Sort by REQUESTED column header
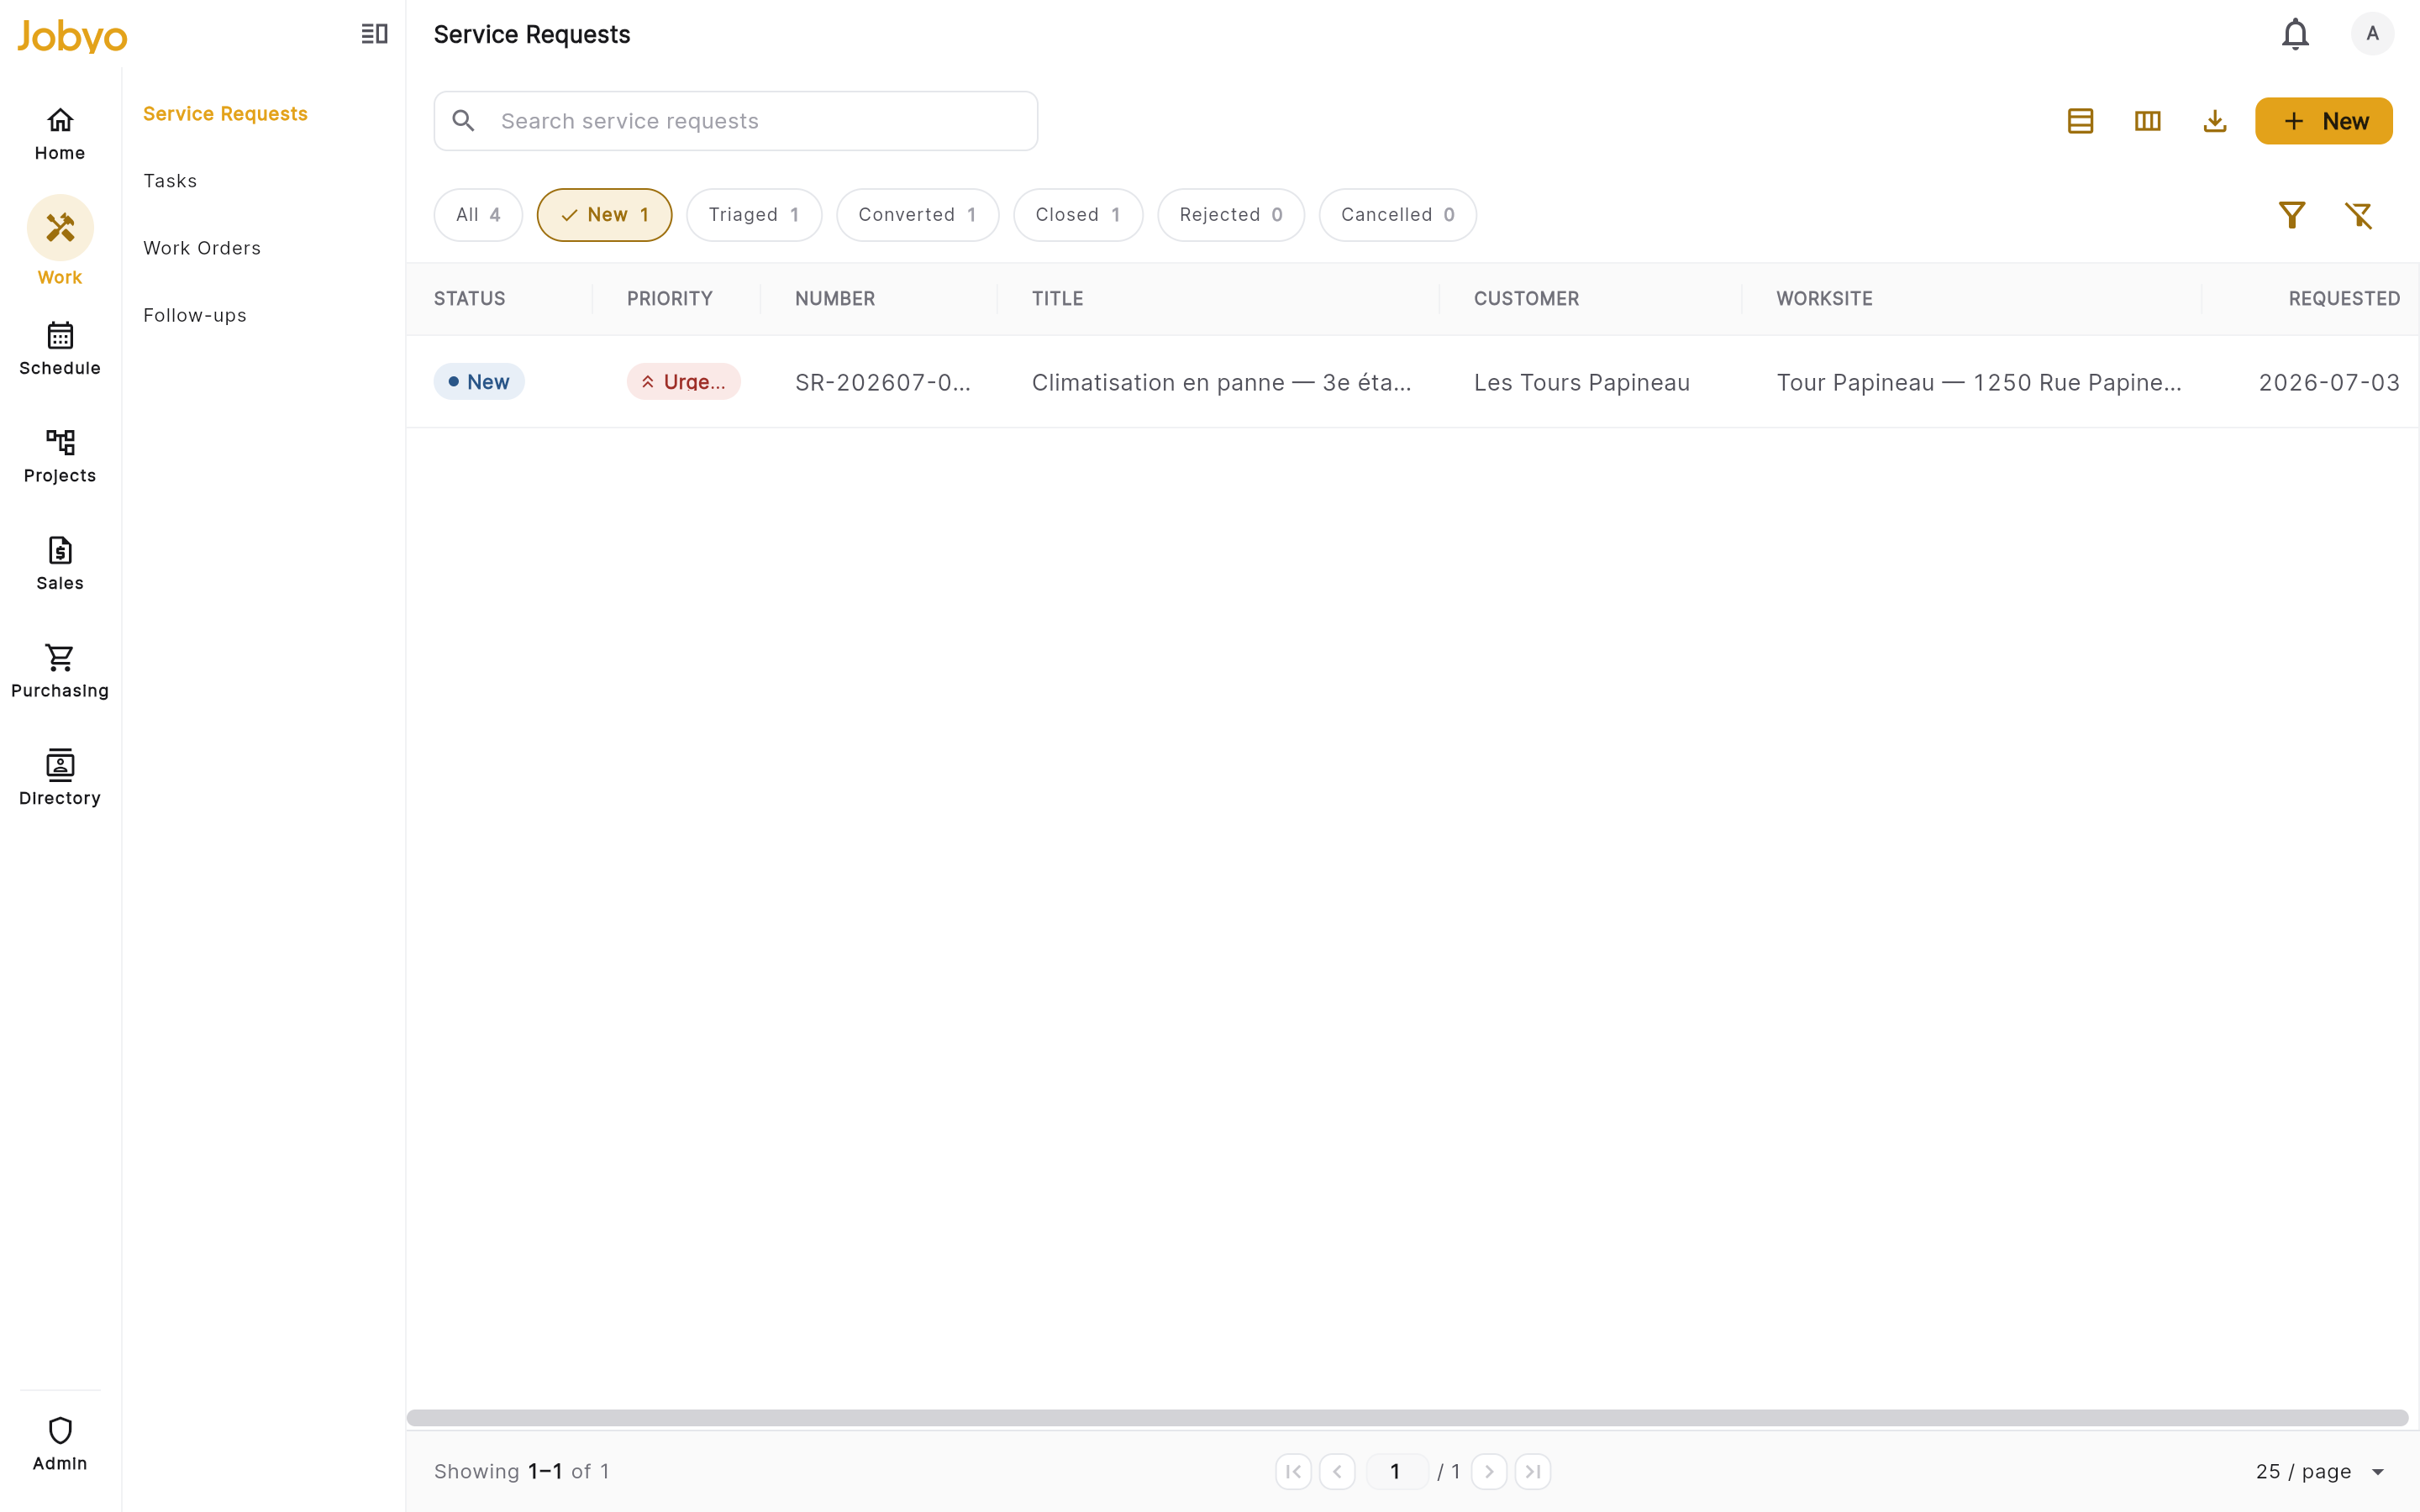2420x1512 pixels. coord(2344,299)
